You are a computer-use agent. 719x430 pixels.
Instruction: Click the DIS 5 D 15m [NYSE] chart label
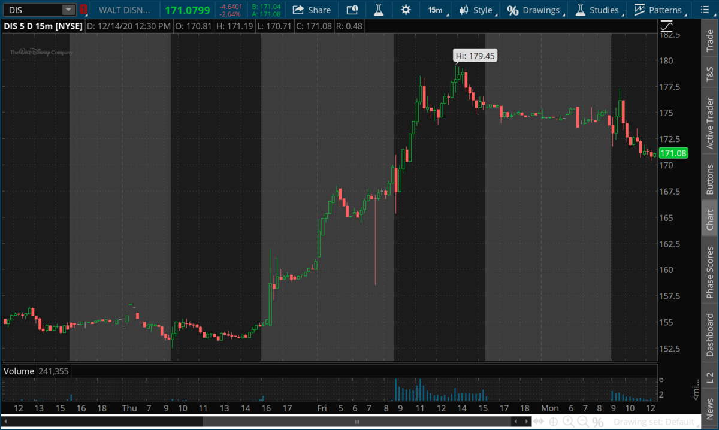point(43,26)
